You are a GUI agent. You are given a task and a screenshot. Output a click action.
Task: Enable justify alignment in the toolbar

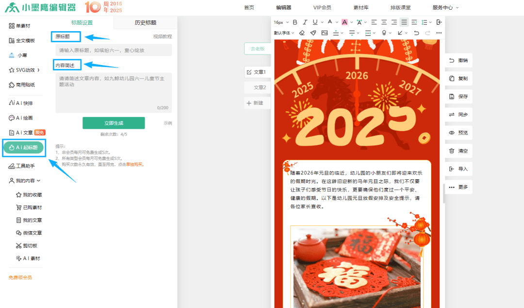point(404,22)
